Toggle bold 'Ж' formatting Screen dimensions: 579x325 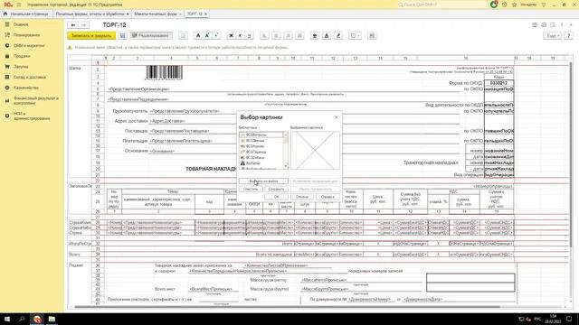[x=232, y=36]
